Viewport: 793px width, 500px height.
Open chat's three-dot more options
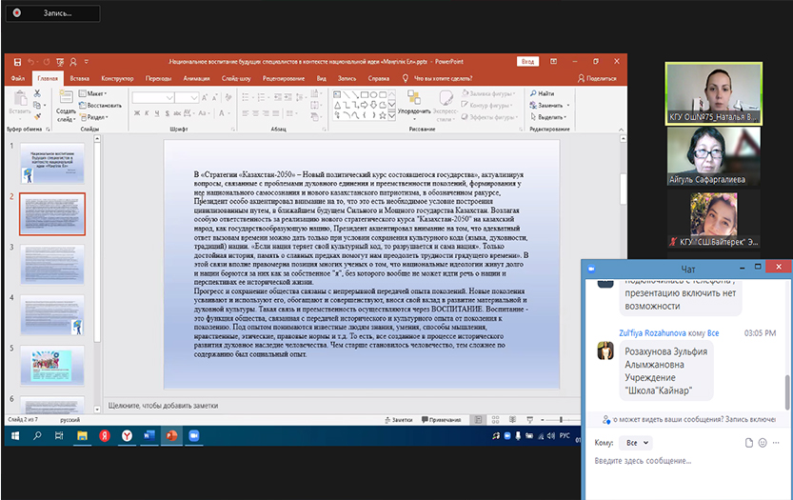tap(777, 443)
